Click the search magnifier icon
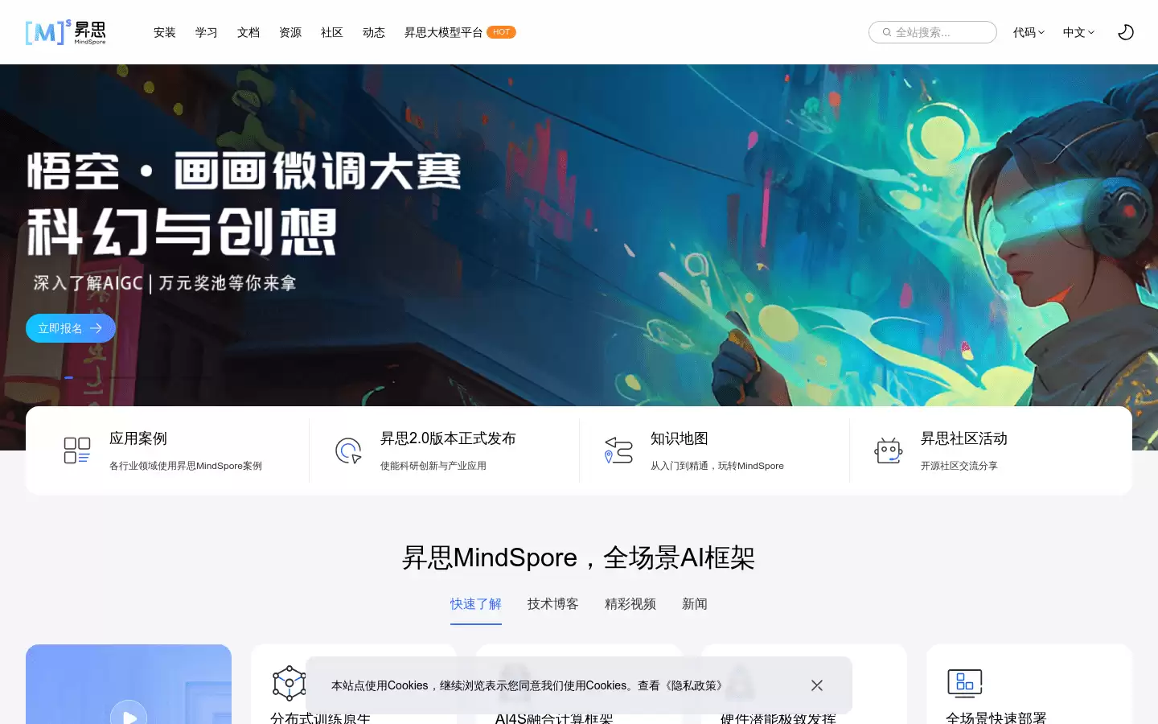 (887, 32)
